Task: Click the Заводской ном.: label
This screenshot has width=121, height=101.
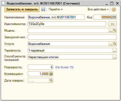Action: (x=15, y=37)
